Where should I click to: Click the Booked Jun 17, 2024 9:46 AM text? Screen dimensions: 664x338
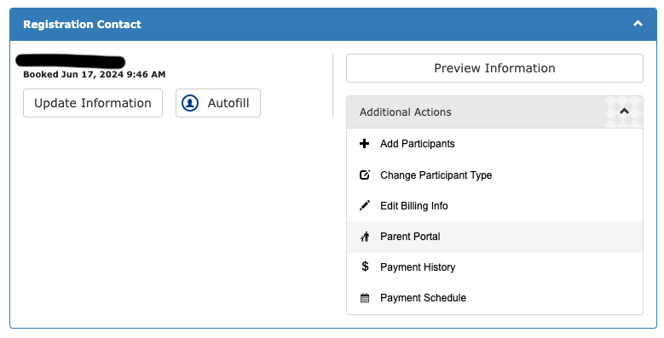tap(95, 74)
